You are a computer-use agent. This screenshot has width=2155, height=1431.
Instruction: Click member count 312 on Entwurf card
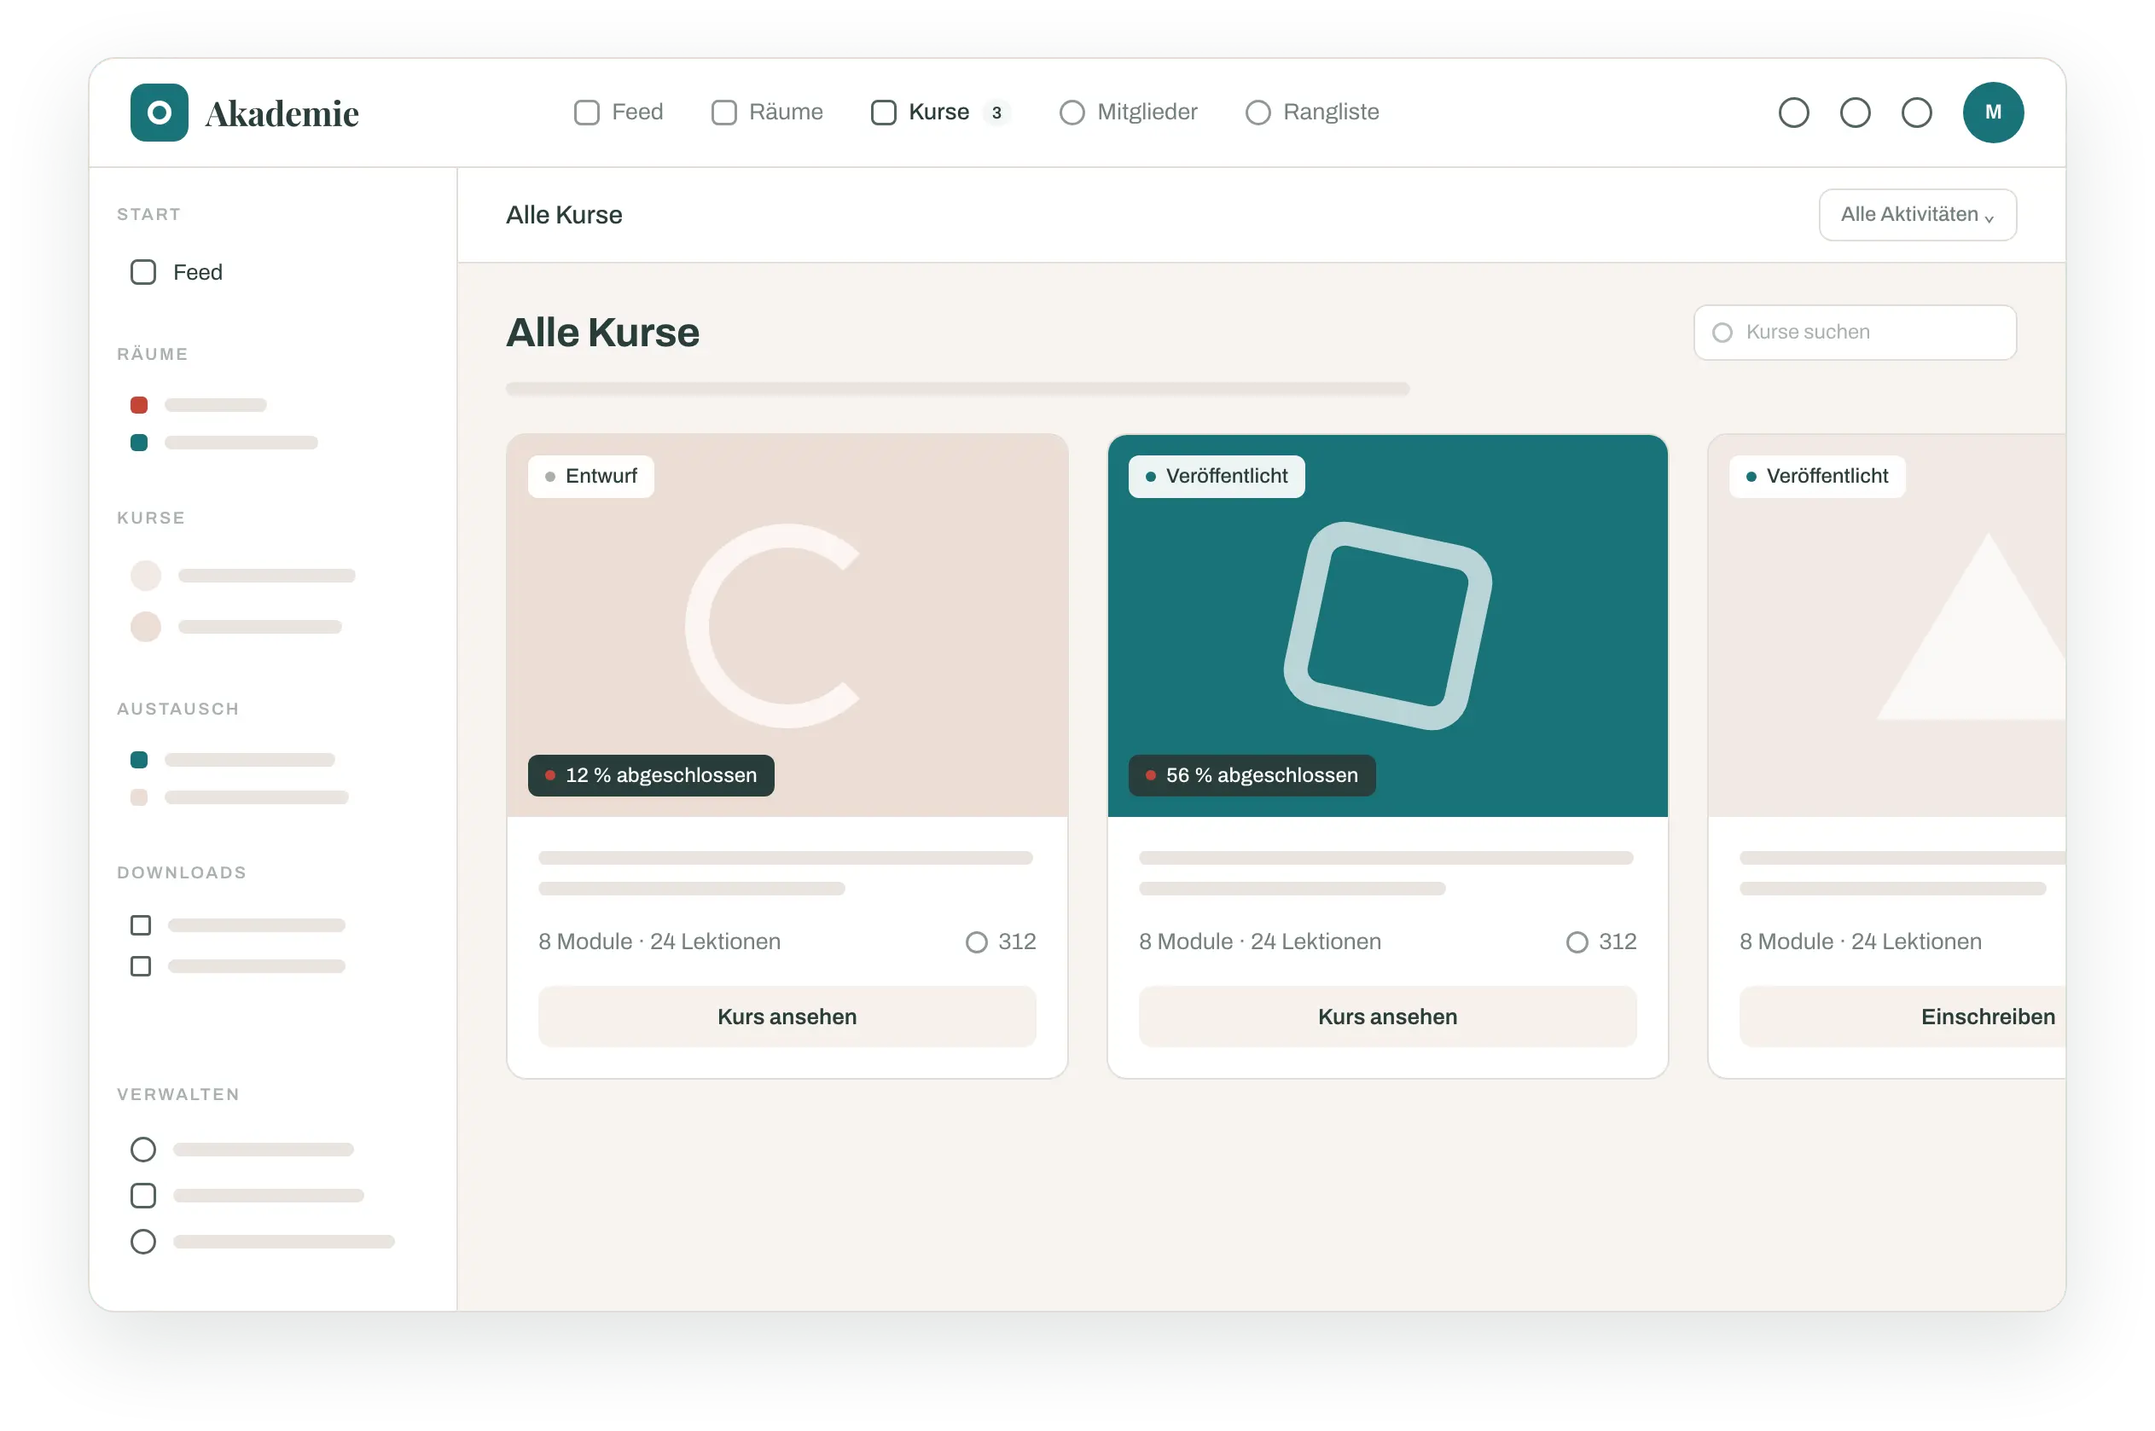1001,941
